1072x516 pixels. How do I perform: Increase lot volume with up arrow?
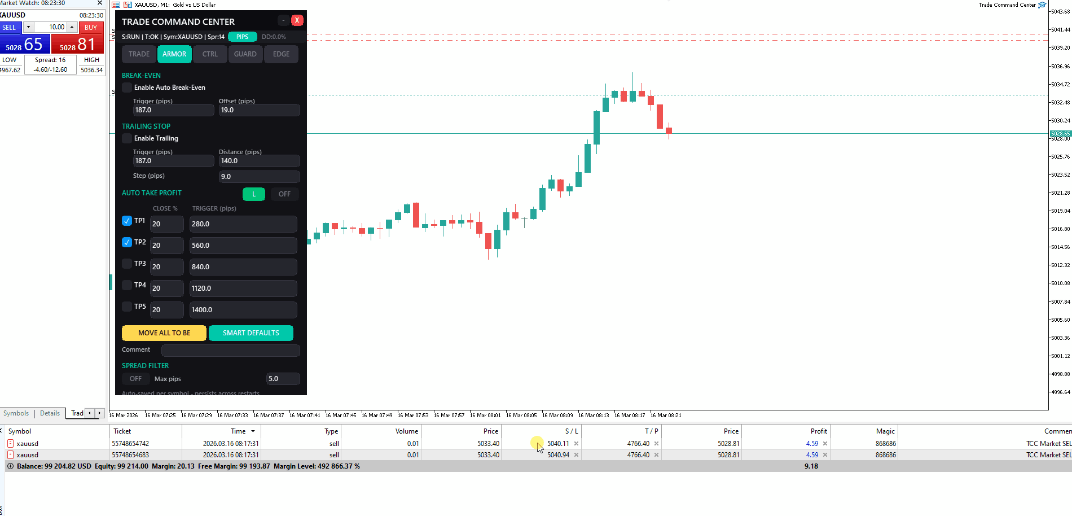click(72, 27)
